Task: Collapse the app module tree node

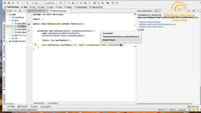Action: (7, 14)
